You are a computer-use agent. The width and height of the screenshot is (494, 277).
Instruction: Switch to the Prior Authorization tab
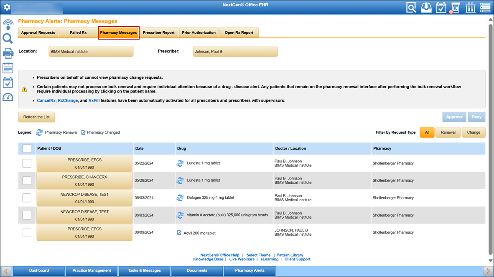[x=199, y=32]
